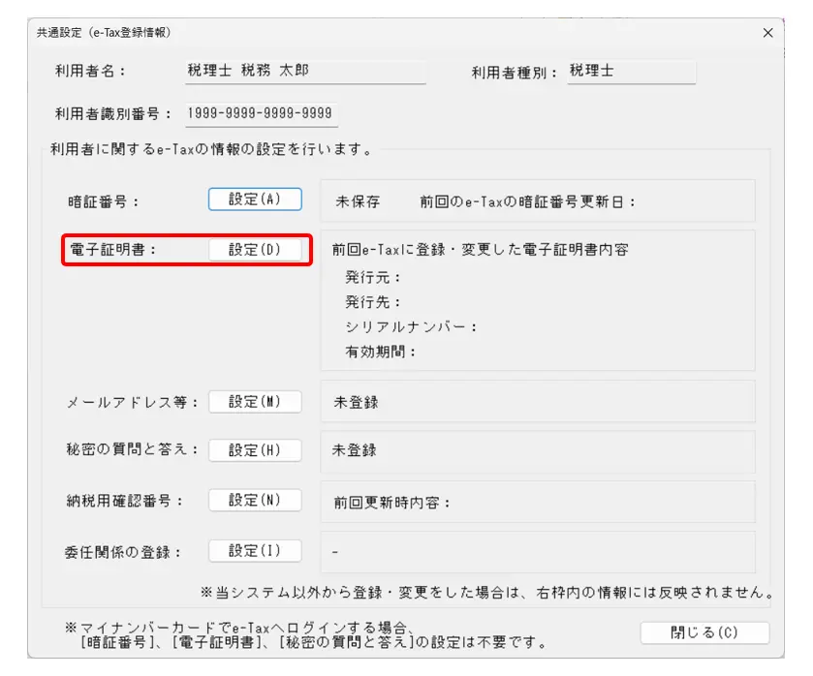The height and width of the screenshot is (676, 813).
Task: Click 設定(D) for 電子証明書
Action: pyautogui.click(x=255, y=249)
